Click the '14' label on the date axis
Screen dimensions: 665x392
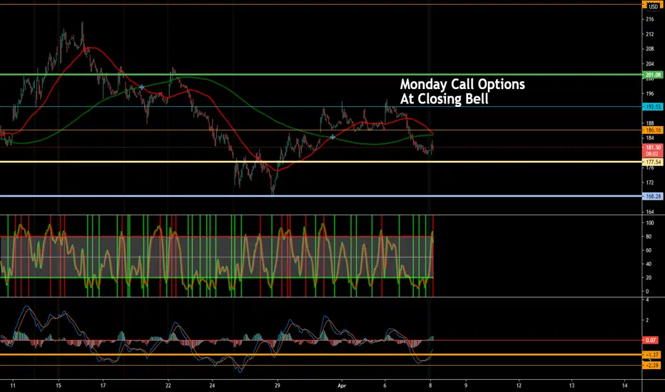625,386
